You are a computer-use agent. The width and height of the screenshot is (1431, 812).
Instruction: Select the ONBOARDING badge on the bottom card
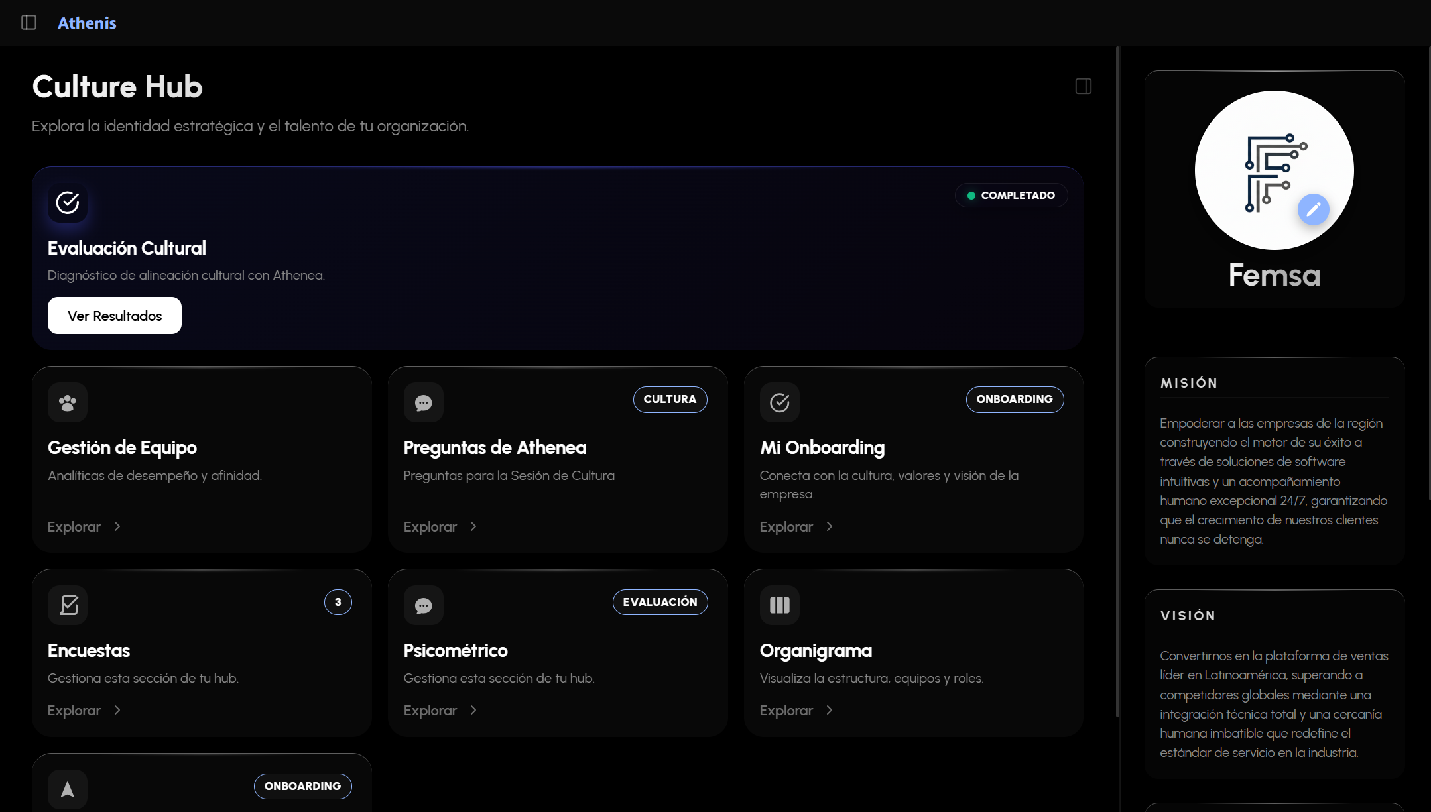coord(302,786)
